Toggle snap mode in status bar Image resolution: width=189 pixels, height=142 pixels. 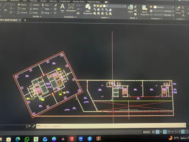tap(157, 132)
